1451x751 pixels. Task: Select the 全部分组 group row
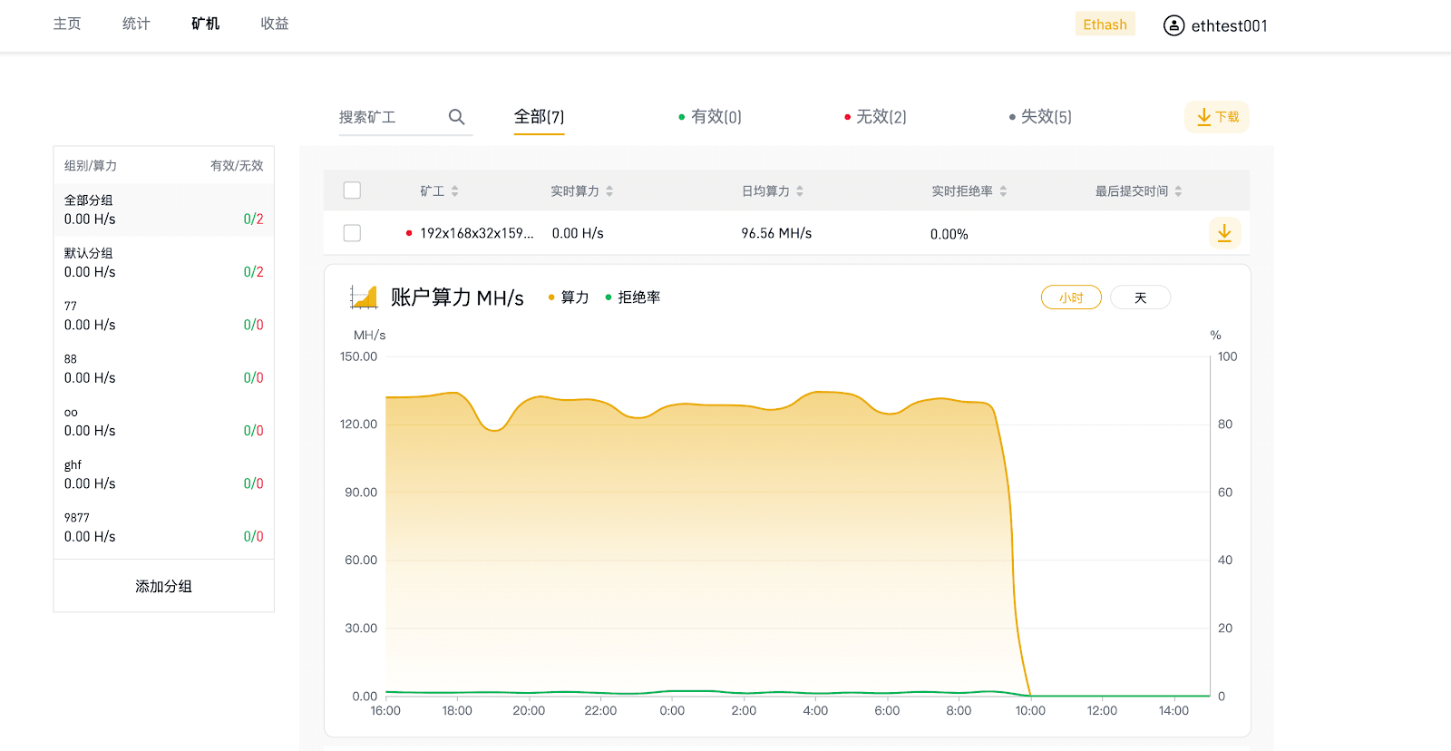(x=164, y=210)
